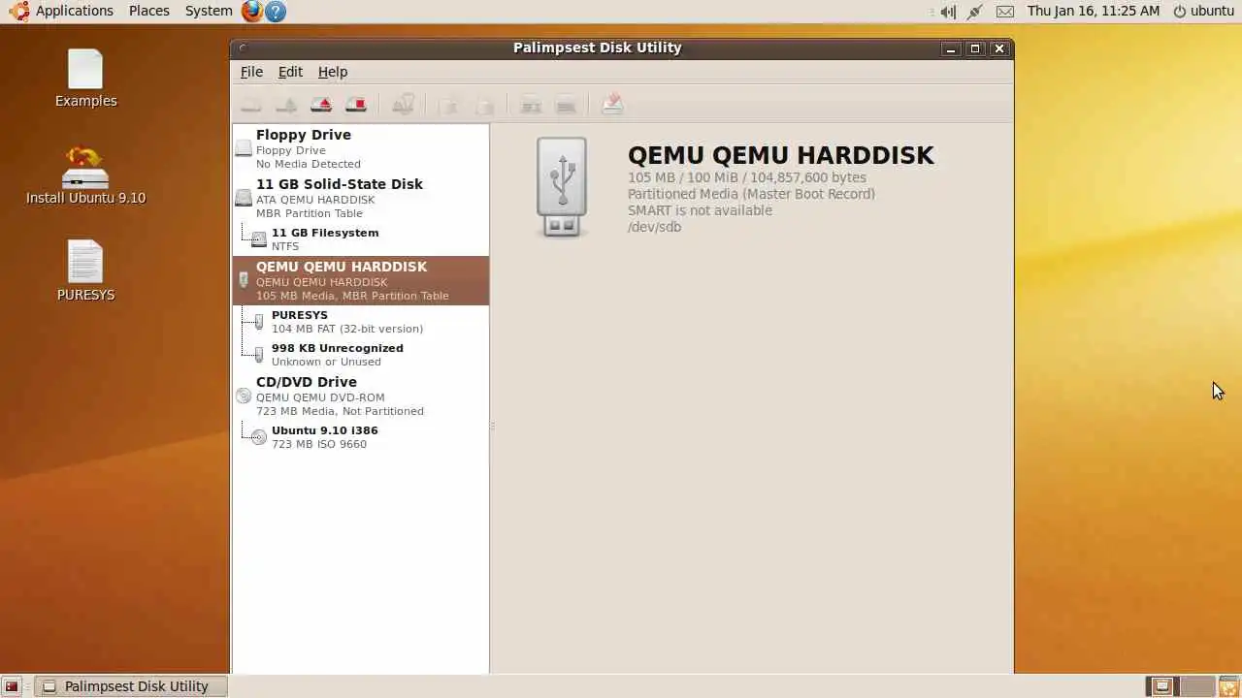The width and height of the screenshot is (1242, 698).
Task: Click the Erase drive toolbar icon with pink eraser
Action: (x=612, y=104)
